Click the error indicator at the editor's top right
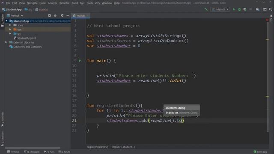Image resolution: width=274 pixels, height=154 pixels. pos(267,20)
